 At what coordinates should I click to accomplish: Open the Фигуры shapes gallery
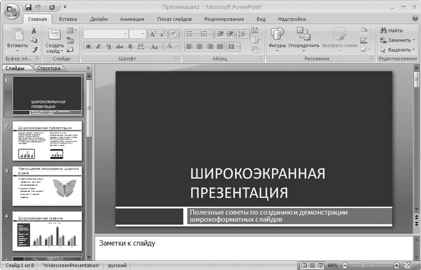(277, 39)
